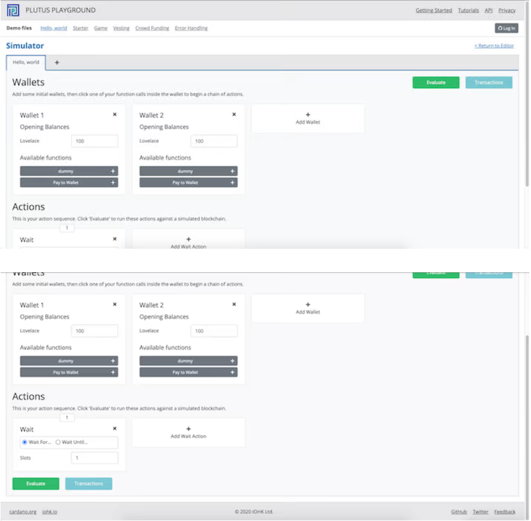This screenshot has width=531, height=521.
Task: Select the Wait Until radio button
Action: [x=58, y=442]
